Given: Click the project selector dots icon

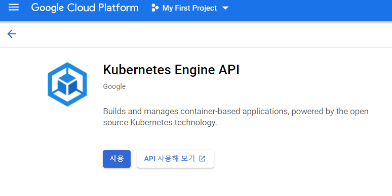Looking at the screenshot, I should (155, 8).
